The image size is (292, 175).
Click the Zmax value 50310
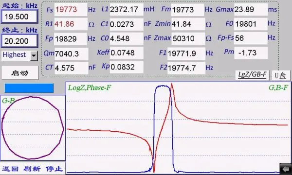coord(188,38)
